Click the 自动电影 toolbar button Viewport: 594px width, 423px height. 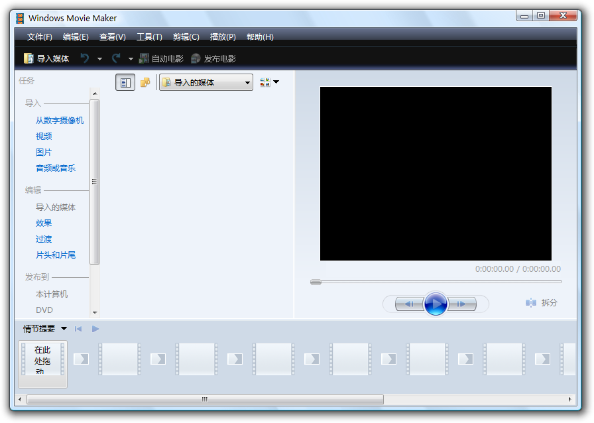click(x=161, y=58)
